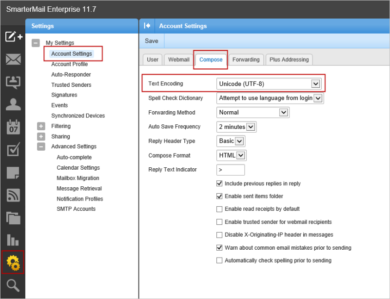
Task: Click the search magnifier icon in sidebar
Action: click(x=13, y=286)
